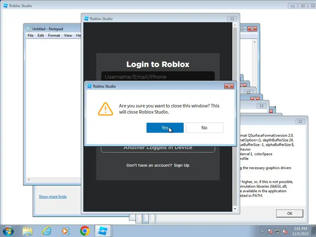Close the graphics error dialog window
This screenshot has width=316, height=237.
[x=300, y=121]
